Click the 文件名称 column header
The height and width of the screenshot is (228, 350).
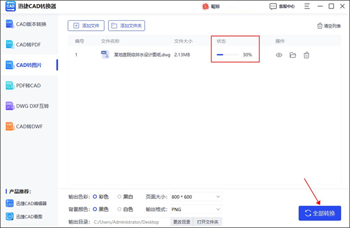pos(110,41)
